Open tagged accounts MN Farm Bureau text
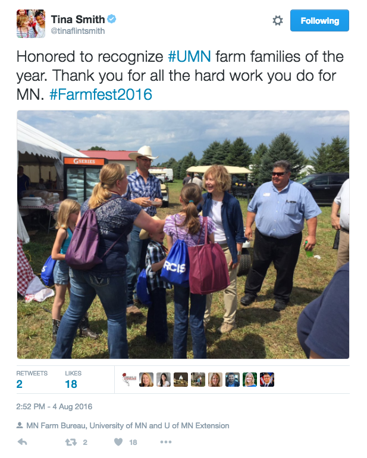Screen dimensions: 367x458 57,425
